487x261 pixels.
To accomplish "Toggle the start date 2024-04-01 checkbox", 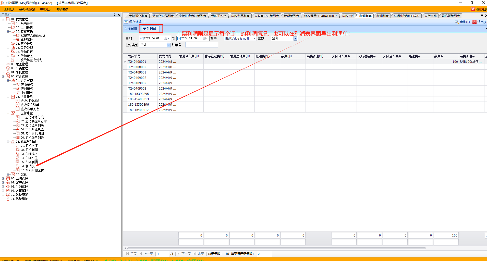I will [x=142, y=38].
